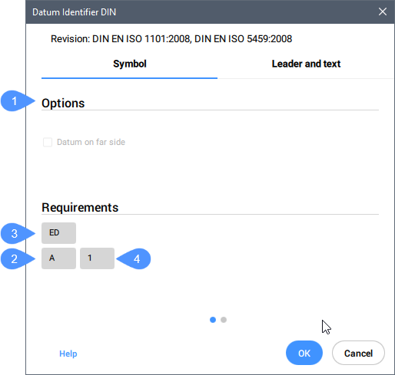This screenshot has width=395, height=375.
Task: Open the Leader and text tab
Action: [306, 64]
